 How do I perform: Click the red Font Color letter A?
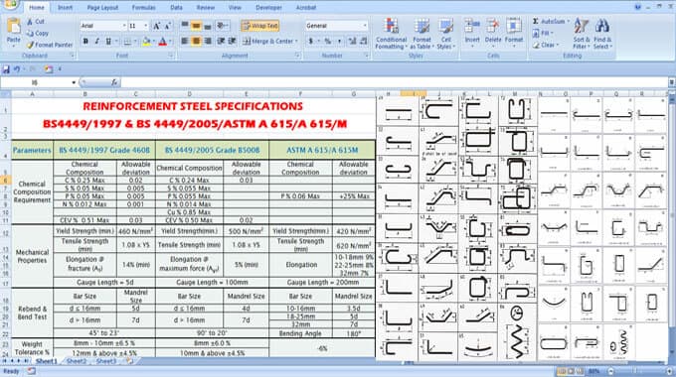tap(162, 42)
